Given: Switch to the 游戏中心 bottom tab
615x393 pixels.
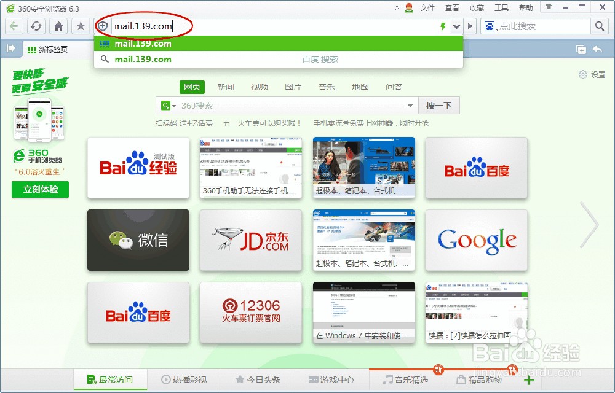Looking at the screenshot, I should click(x=331, y=379).
